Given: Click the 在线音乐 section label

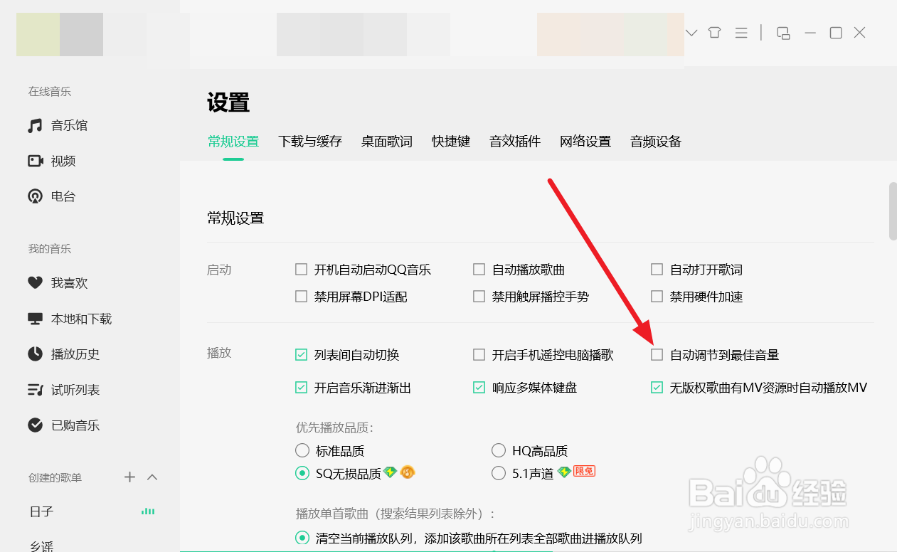Looking at the screenshot, I should (x=50, y=92).
